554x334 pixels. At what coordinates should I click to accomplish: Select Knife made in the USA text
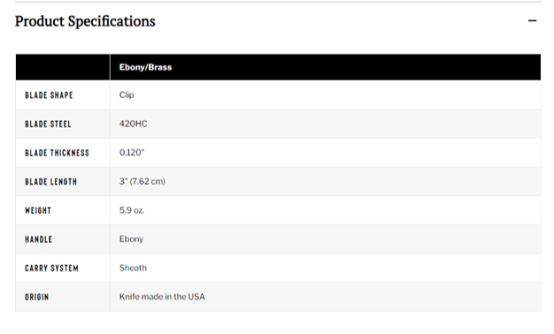pos(162,297)
